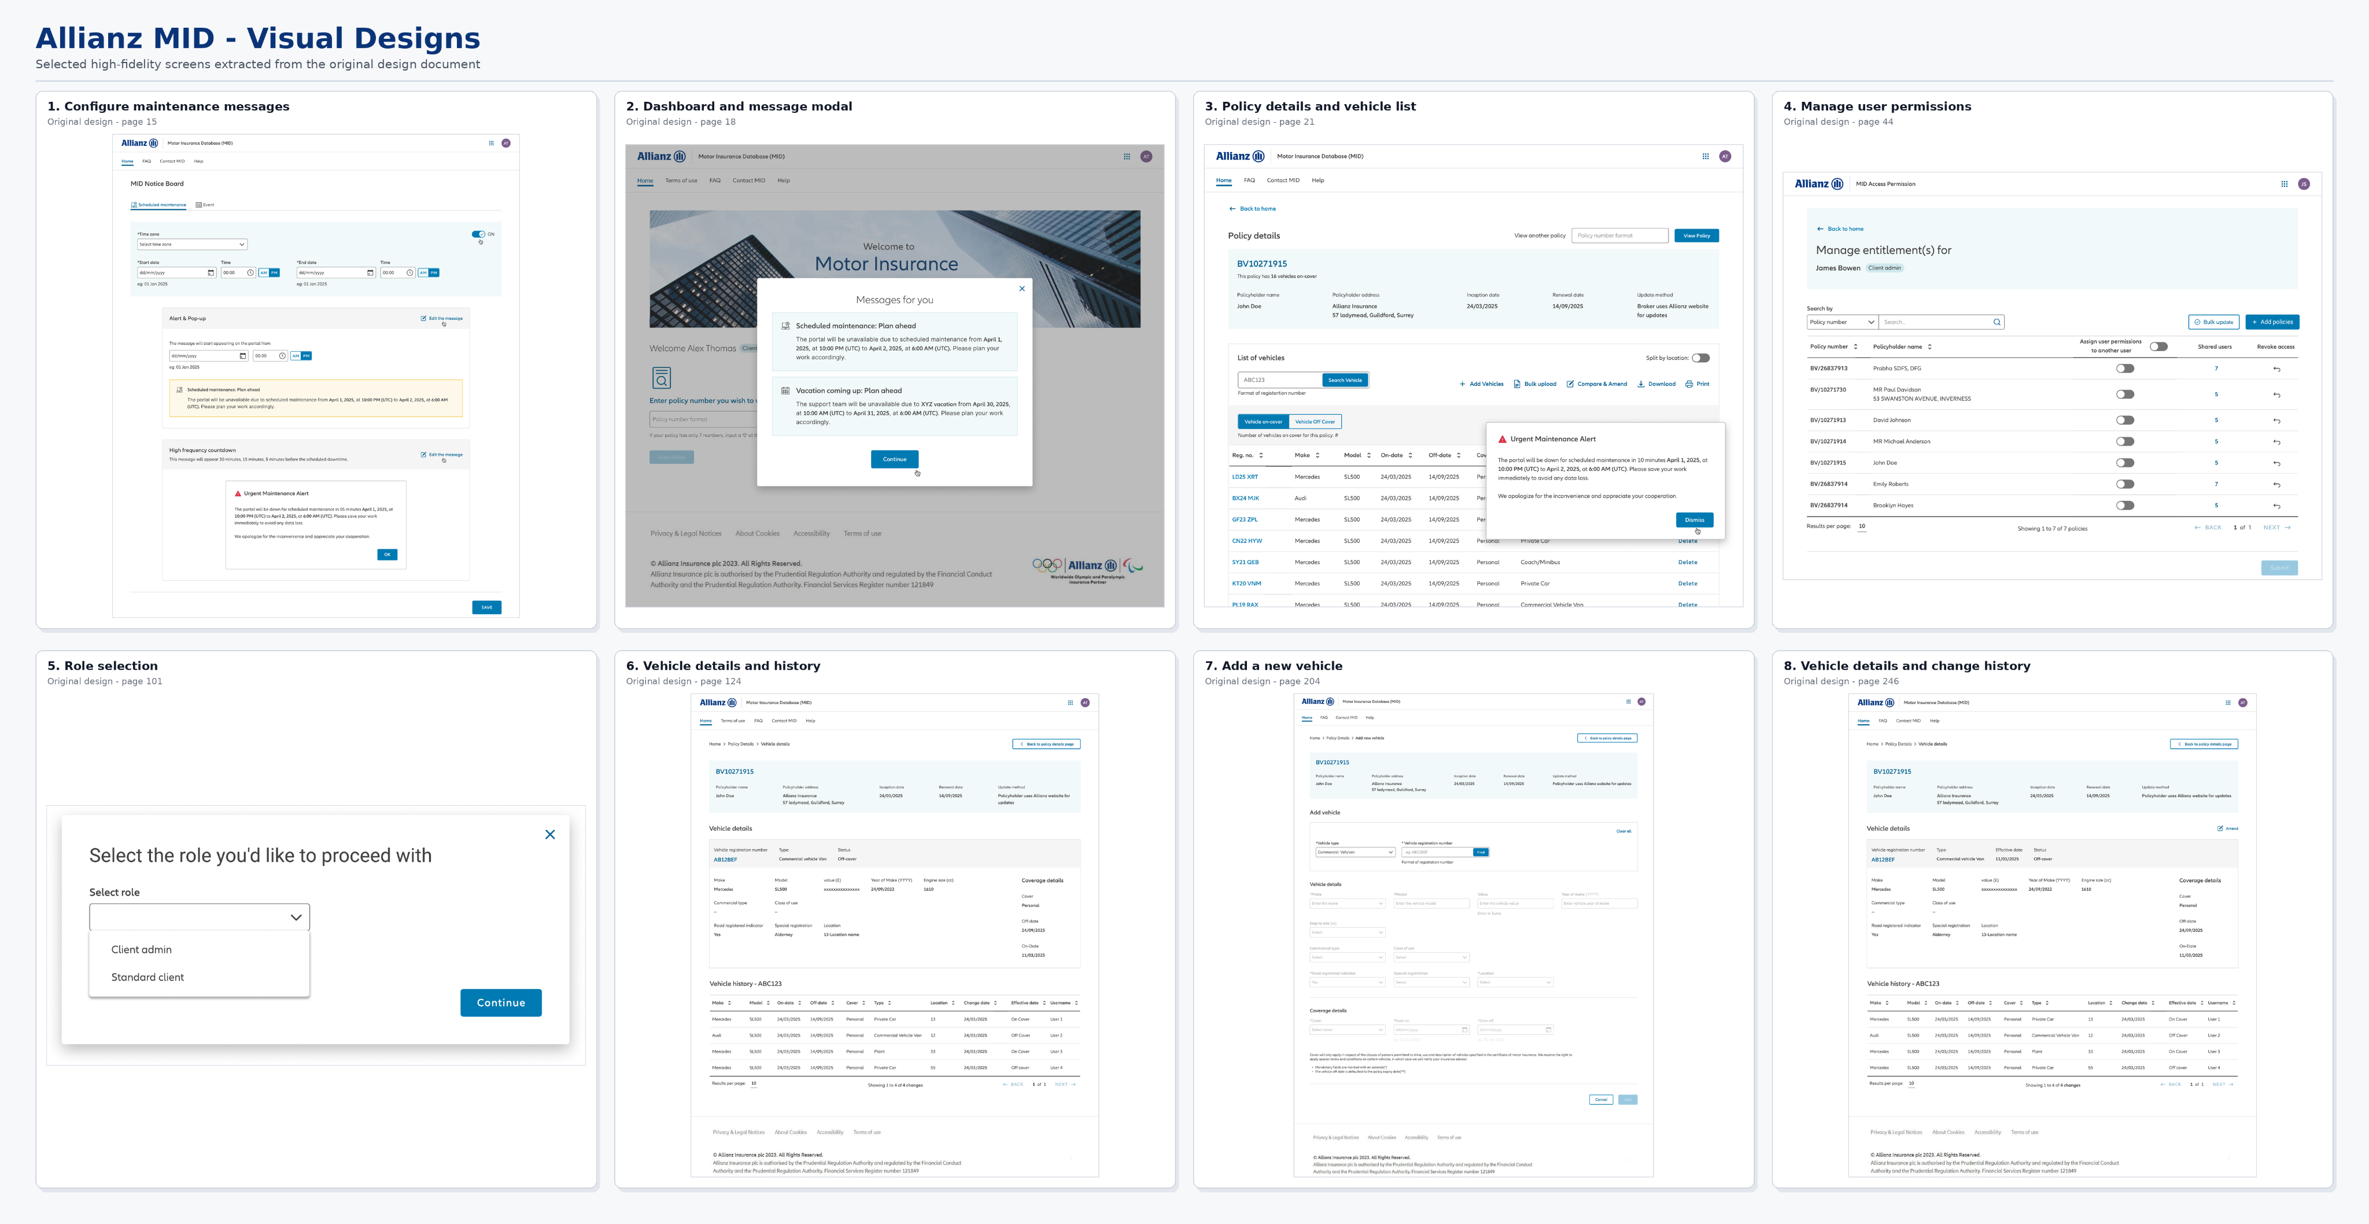The height and width of the screenshot is (1224, 2369).
Task: Click the Compare & Amend edit icon
Action: (1571, 385)
